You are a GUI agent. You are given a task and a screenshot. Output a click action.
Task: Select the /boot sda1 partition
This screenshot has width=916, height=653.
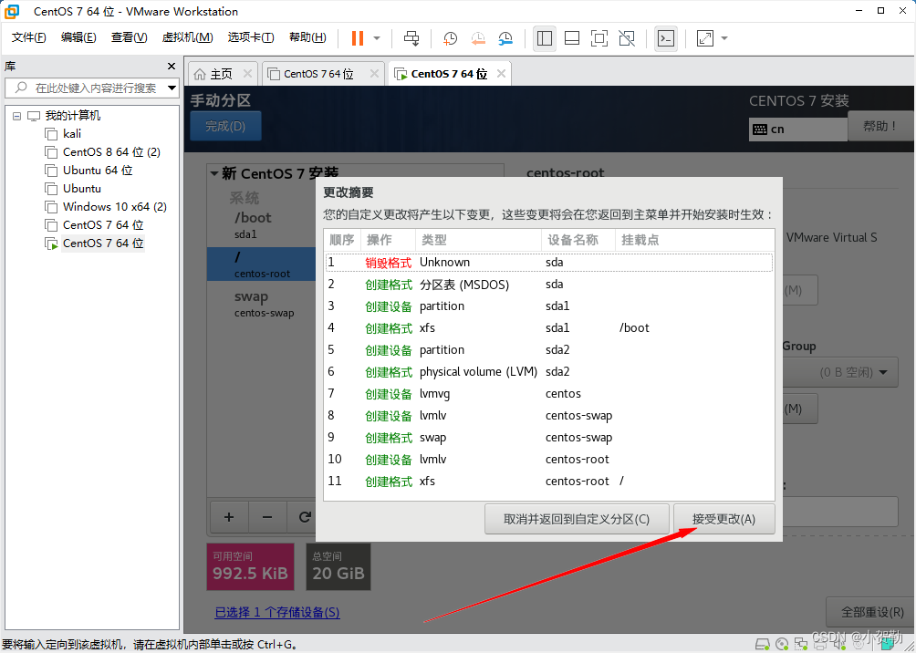point(262,225)
